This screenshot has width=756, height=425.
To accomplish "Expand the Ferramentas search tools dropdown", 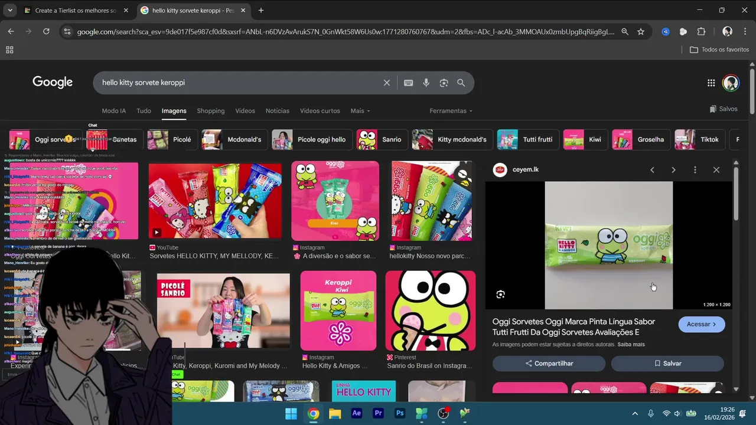I will coord(451,111).
